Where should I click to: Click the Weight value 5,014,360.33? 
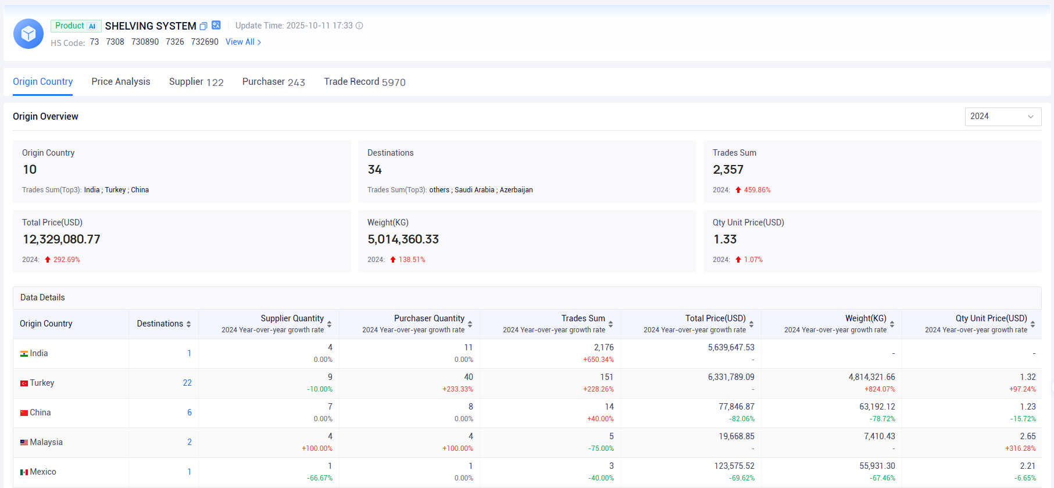(x=403, y=239)
